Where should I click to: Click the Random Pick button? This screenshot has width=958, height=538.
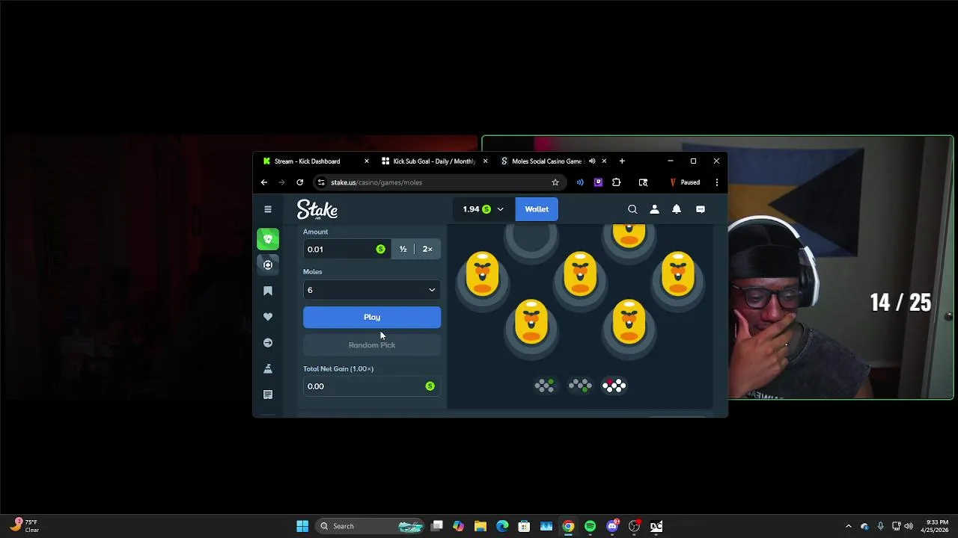click(372, 344)
